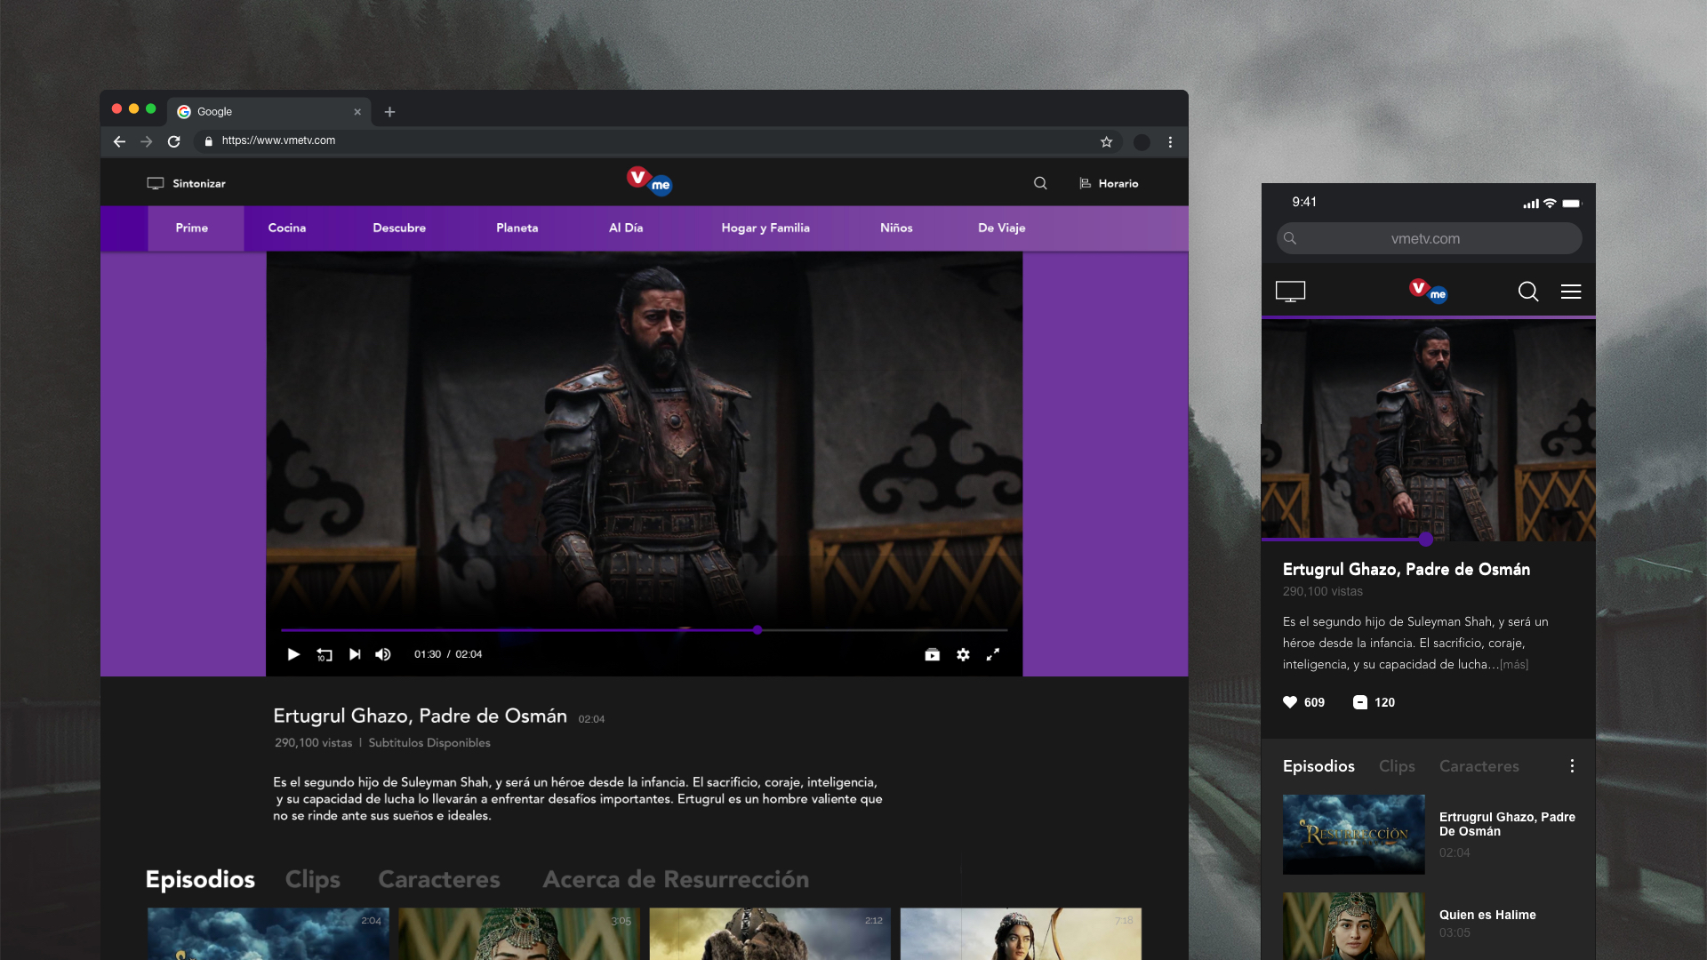Mute the video volume
1707x960 pixels.
tap(383, 654)
